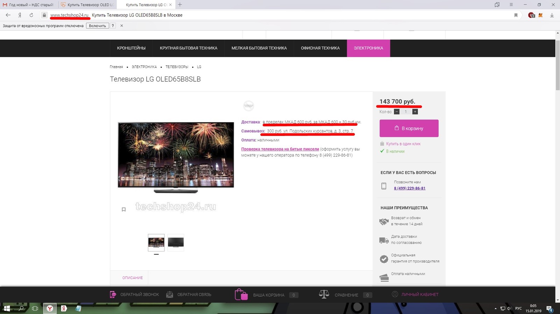Click Купить в один клик link

click(403, 144)
